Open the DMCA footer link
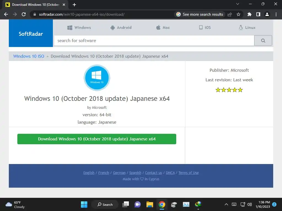 click(x=170, y=173)
